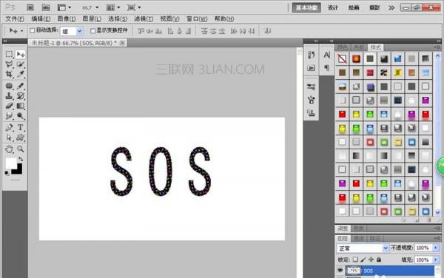This screenshot has width=444, height=278.
Task: Switch to the 调整 panel tab
Action: tap(343, 228)
